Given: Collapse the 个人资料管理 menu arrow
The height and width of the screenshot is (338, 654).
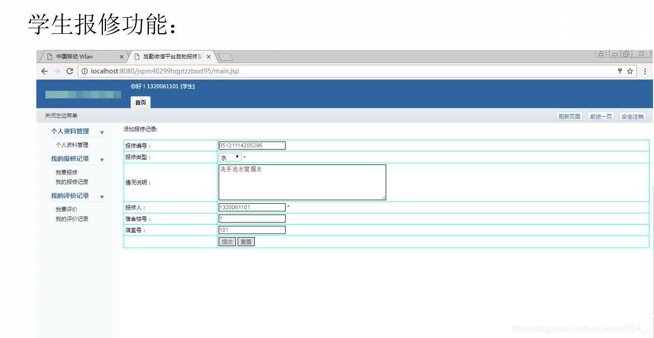Looking at the screenshot, I should tap(102, 132).
